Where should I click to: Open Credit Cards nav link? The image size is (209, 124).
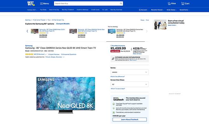point(95,10)
